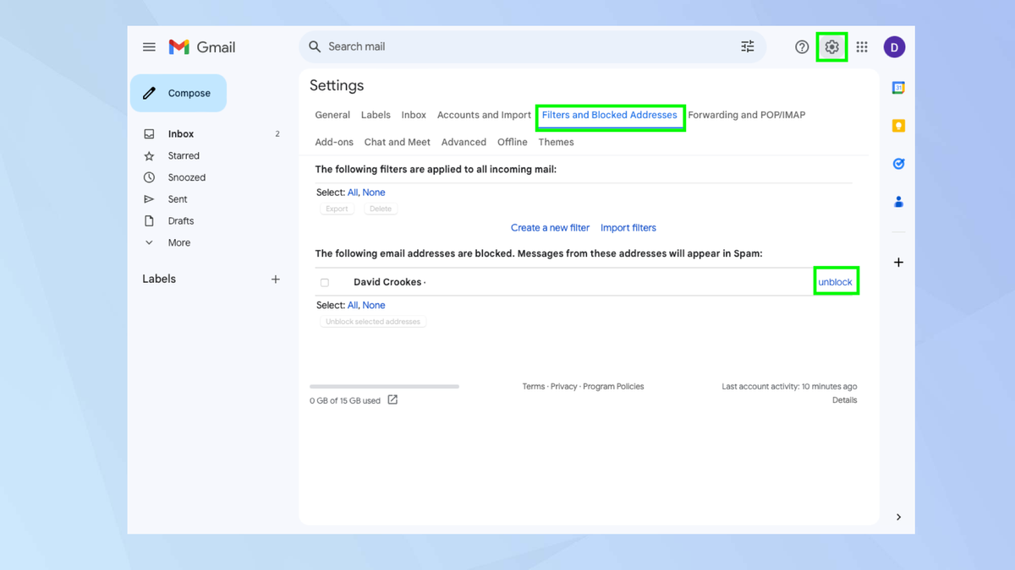The height and width of the screenshot is (570, 1015).
Task: Expand the More section in the sidebar
Action: click(x=178, y=242)
